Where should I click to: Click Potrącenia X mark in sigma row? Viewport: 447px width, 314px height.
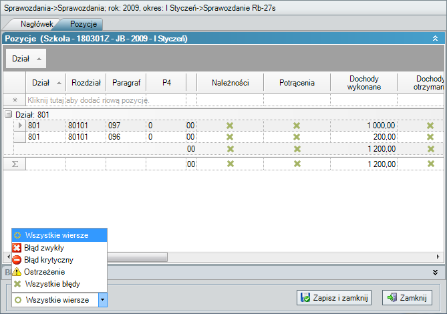(x=297, y=164)
